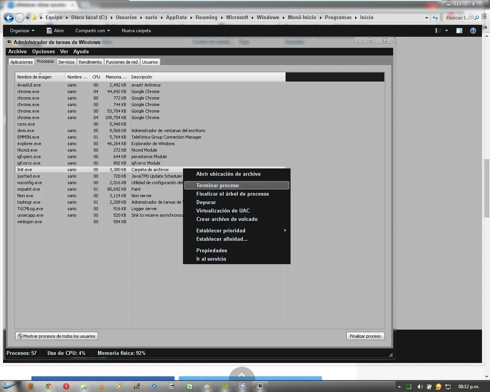Change the Explorer view mode icon
This screenshot has height=392, width=490.
click(x=438, y=31)
